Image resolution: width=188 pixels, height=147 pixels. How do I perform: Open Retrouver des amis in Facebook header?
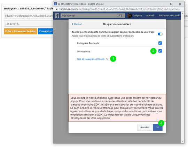pos(169,15)
